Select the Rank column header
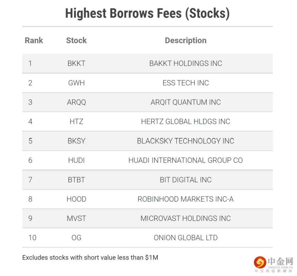 34,40
